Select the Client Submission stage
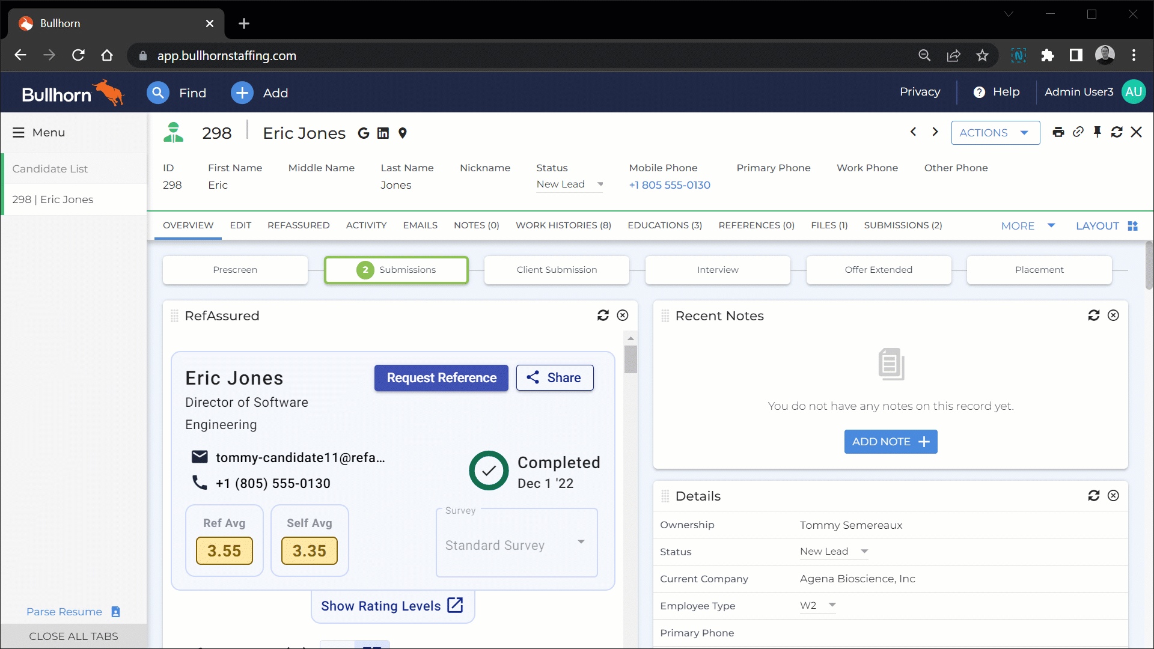The width and height of the screenshot is (1154, 649). [557, 270]
